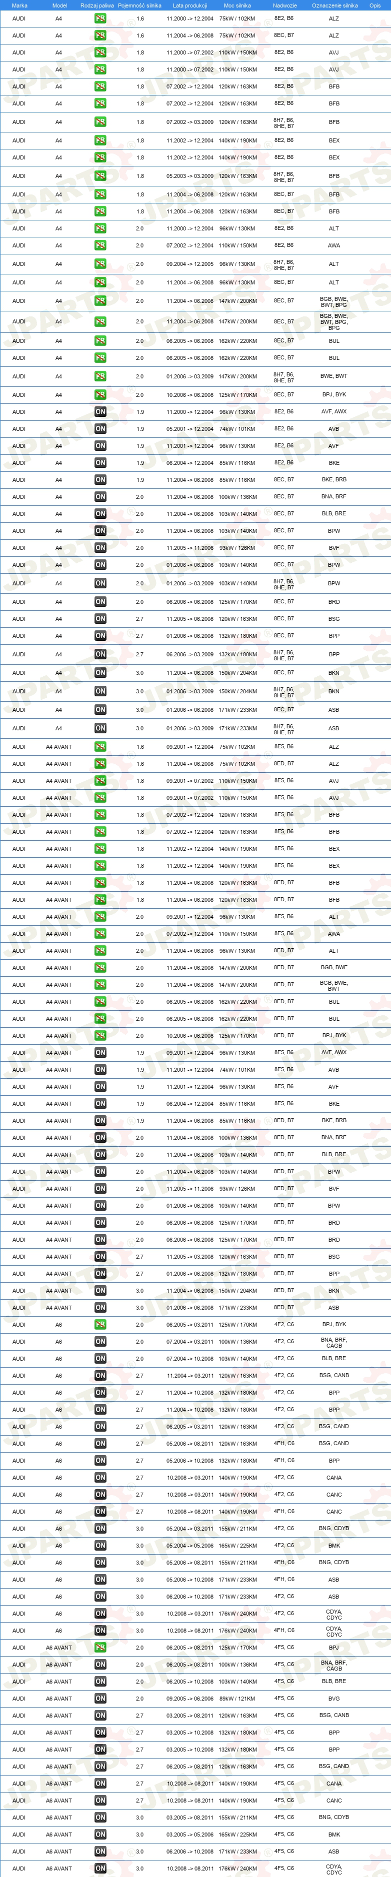The width and height of the screenshot is (391, 1877).
Task: Click the Lata produkcji header
Action: point(189,5)
